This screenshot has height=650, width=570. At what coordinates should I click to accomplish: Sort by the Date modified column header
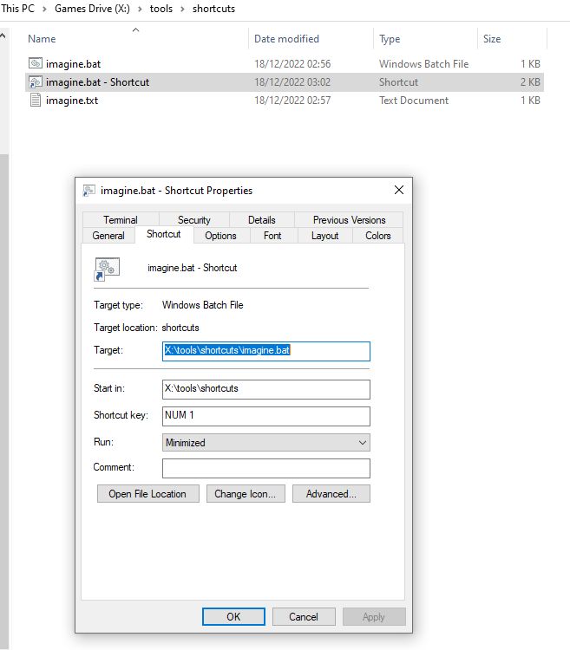311,38
